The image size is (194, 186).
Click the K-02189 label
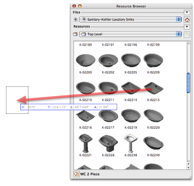tap(86, 45)
